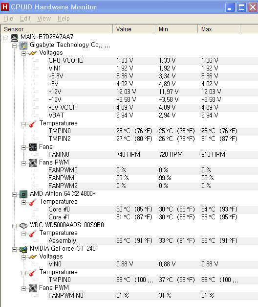Select the Core #0 row
This screenshot has height=307, width=258.
pyautogui.click(x=152, y=210)
